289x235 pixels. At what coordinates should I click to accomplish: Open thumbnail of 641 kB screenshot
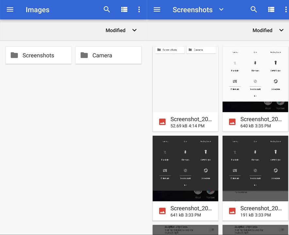pos(185,168)
